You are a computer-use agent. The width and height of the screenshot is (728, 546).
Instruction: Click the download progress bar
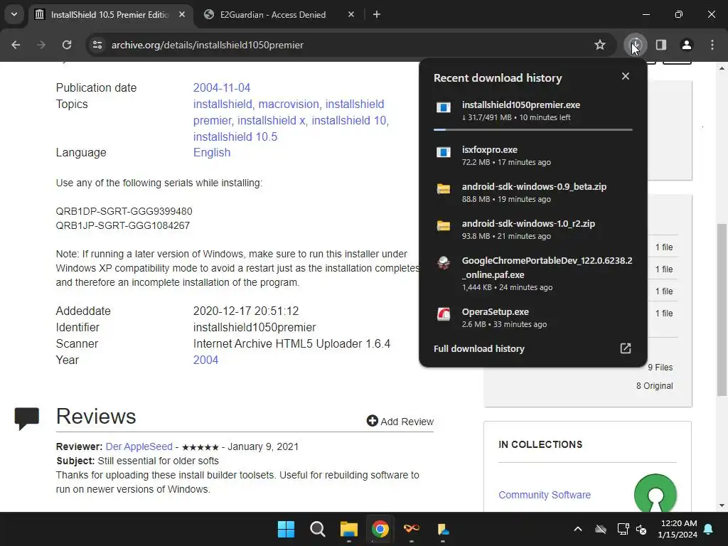(533, 129)
